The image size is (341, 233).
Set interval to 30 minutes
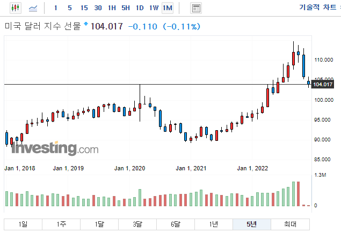tap(98, 8)
